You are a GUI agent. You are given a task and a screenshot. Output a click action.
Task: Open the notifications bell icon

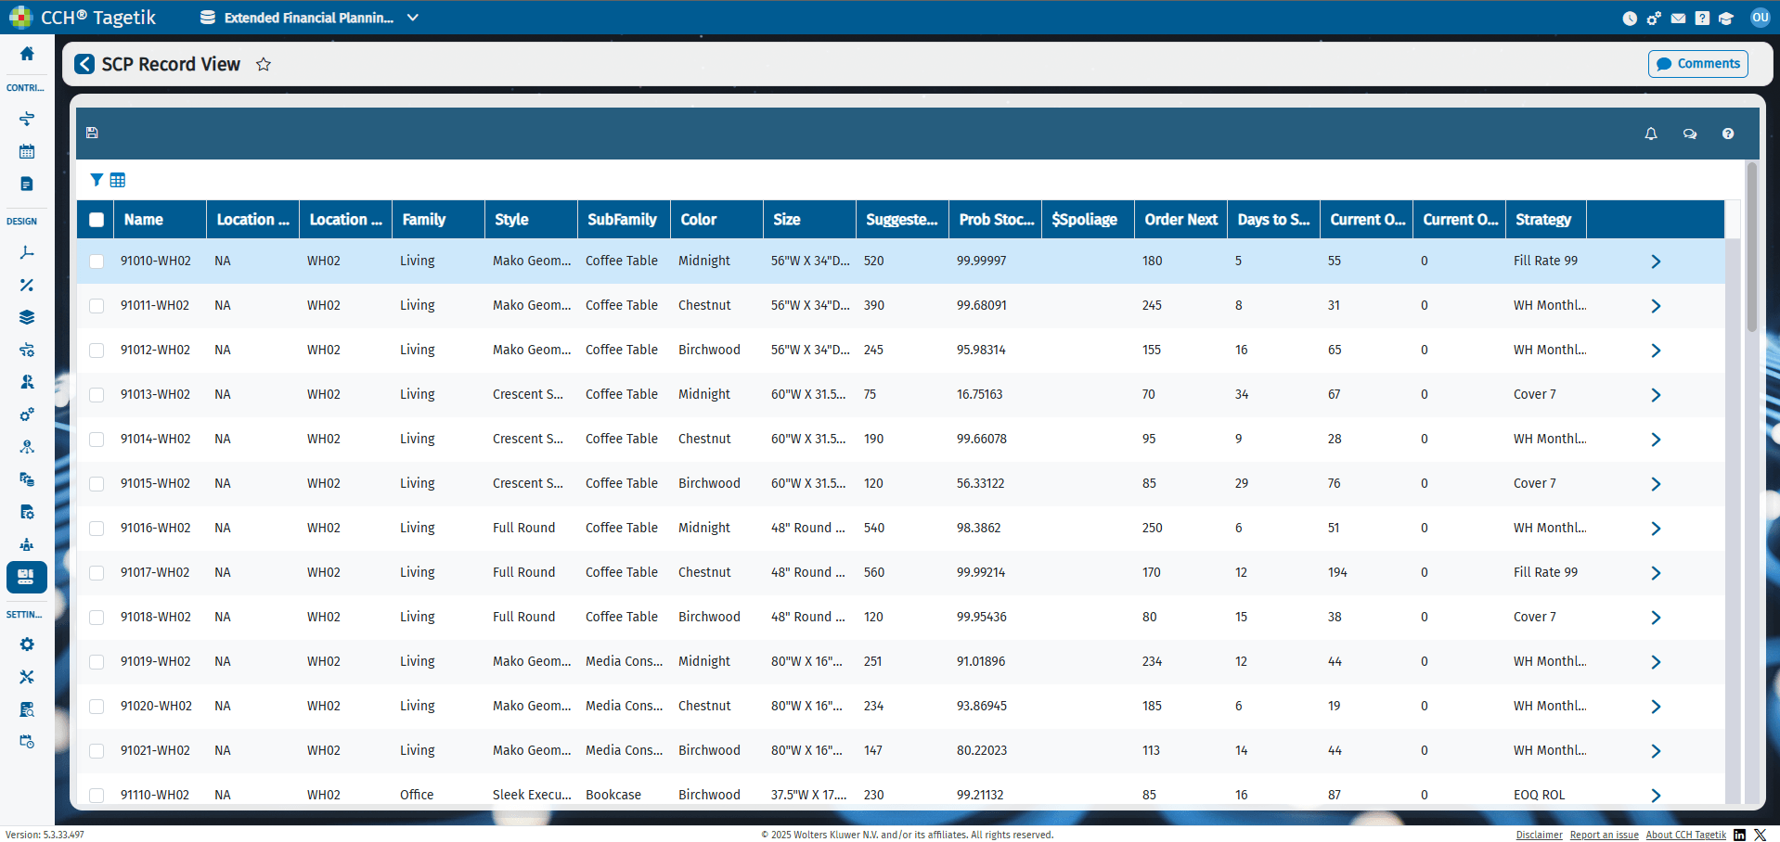1651,134
